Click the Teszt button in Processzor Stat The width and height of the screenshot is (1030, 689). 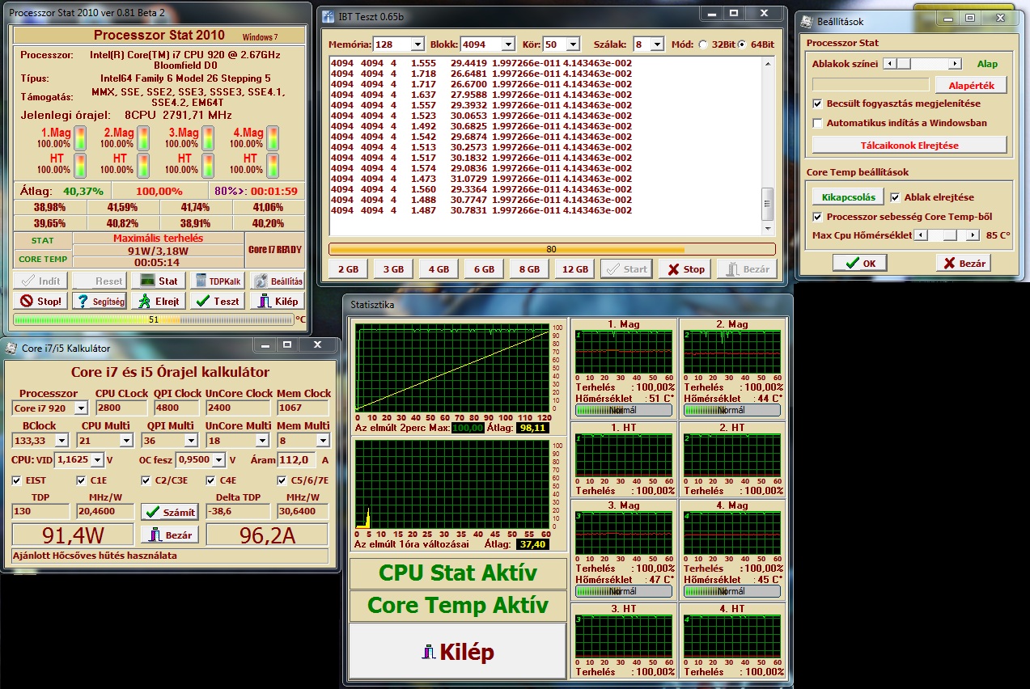point(217,301)
